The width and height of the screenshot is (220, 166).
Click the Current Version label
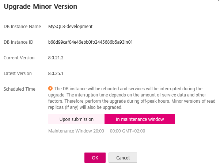pyautogui.click(x=19, y=58)
